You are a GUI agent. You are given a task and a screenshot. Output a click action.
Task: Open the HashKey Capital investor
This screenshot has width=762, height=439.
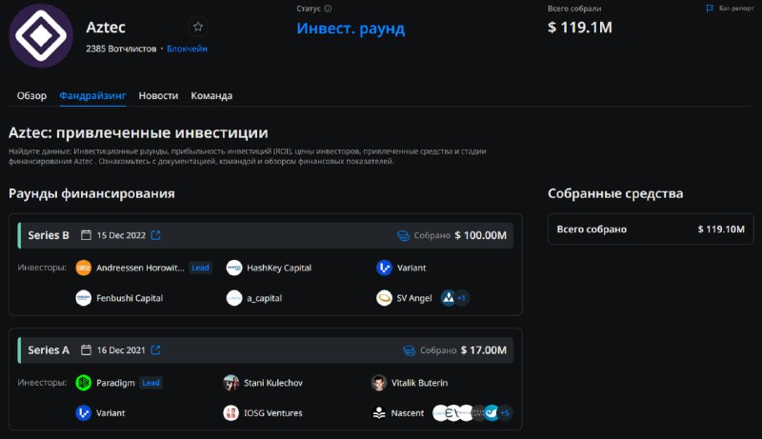[x=279, y=268]
